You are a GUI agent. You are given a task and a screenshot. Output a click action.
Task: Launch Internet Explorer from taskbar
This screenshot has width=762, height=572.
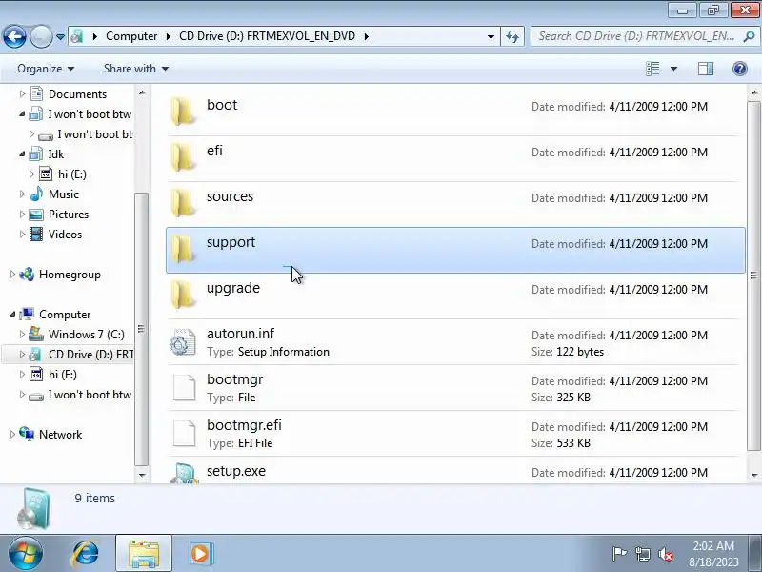85,554
